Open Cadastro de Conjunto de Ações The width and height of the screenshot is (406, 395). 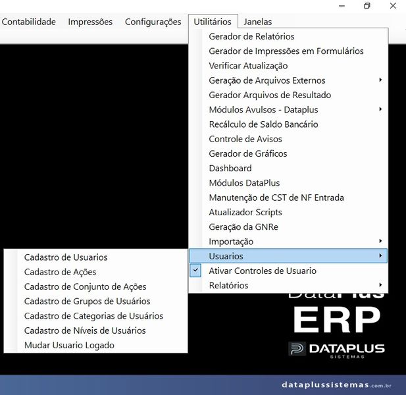pyautogui.click(x=95, y=287)
